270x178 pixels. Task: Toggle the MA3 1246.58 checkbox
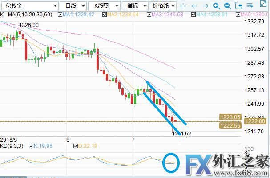click(149, 15)
